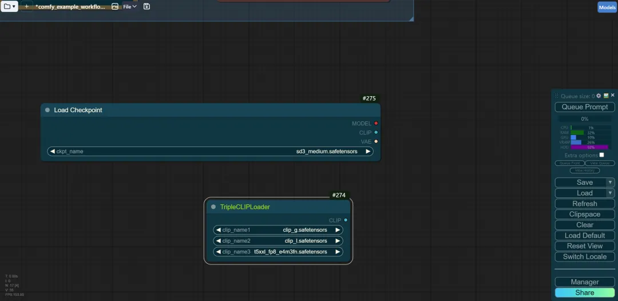The height and width of the screenshot is (301, 618).
Task: Open the File dropdown menu
Action: click(130, 6)
